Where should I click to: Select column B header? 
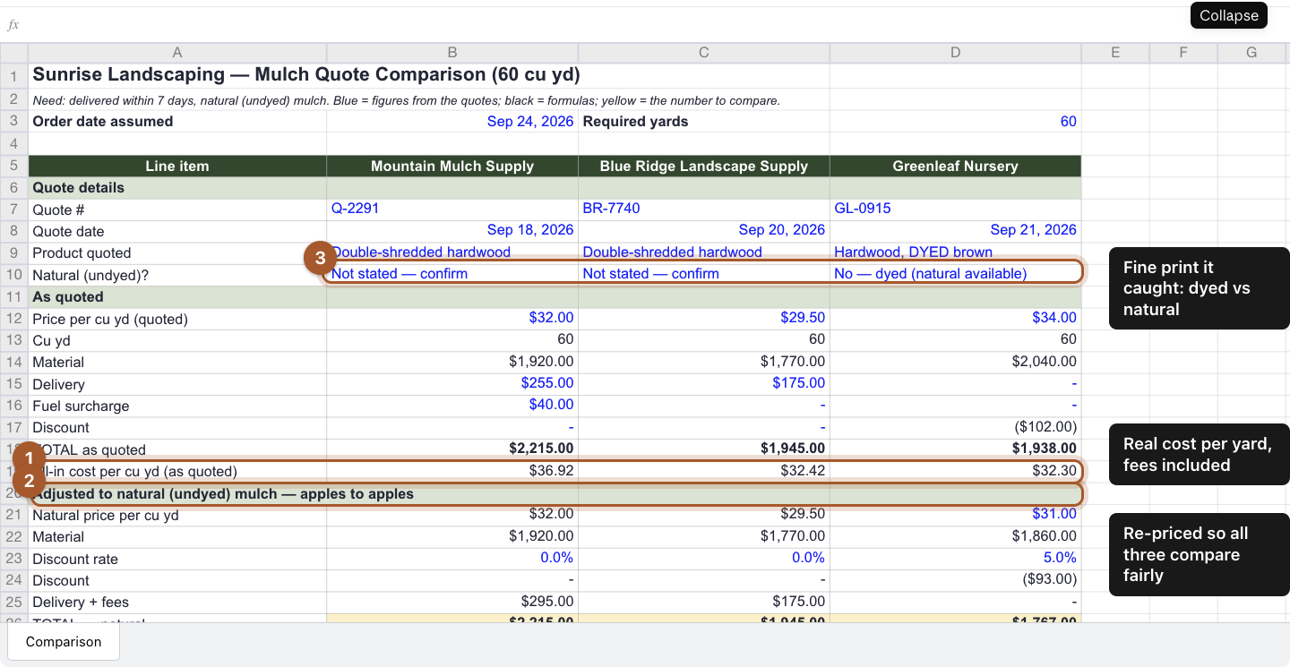[452, 53]
